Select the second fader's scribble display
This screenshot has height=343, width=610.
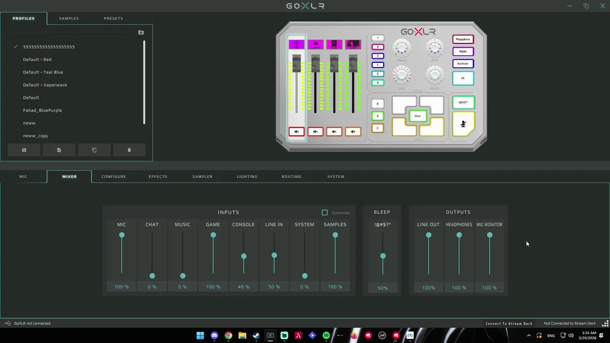315,45
